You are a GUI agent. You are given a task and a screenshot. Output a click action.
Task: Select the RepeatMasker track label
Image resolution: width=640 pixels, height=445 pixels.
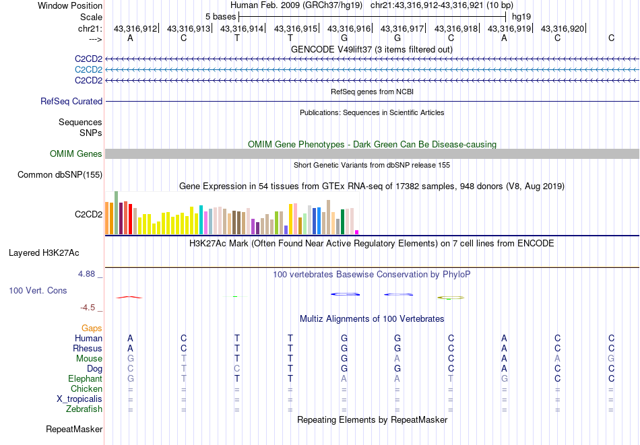point(74,429)
